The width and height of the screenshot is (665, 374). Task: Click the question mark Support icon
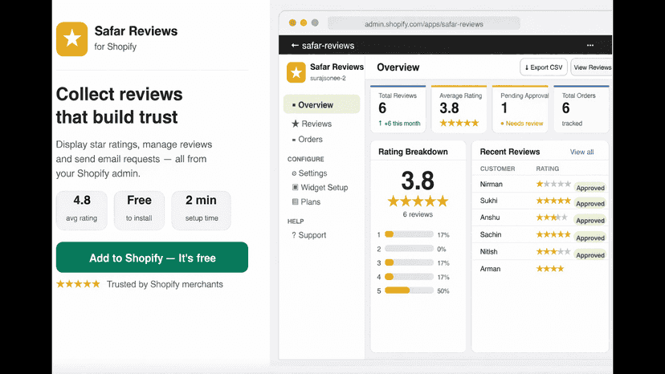pyautogui.click(x=293, y=235)
